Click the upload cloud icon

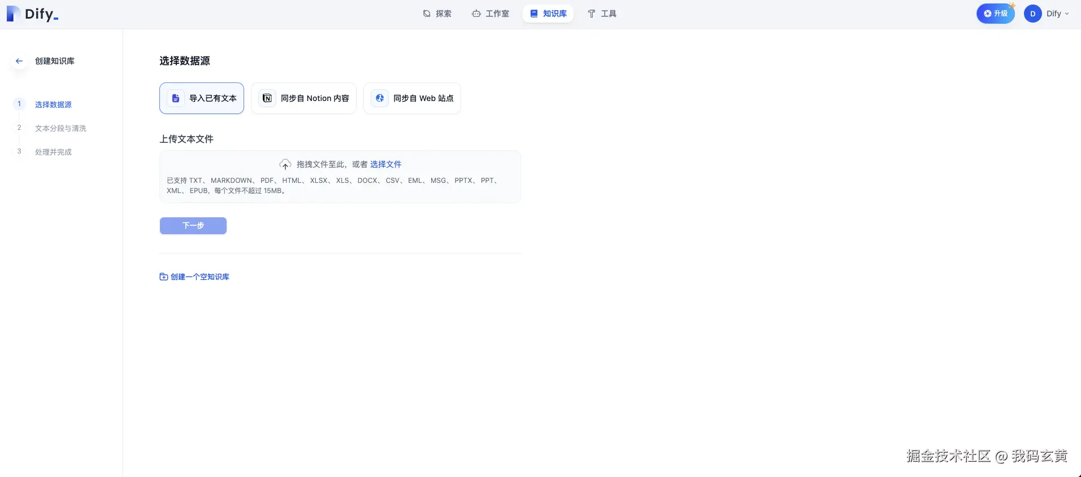(285, 164)
